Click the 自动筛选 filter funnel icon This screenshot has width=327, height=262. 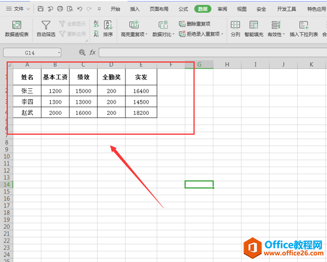click(x=46, y=25)
